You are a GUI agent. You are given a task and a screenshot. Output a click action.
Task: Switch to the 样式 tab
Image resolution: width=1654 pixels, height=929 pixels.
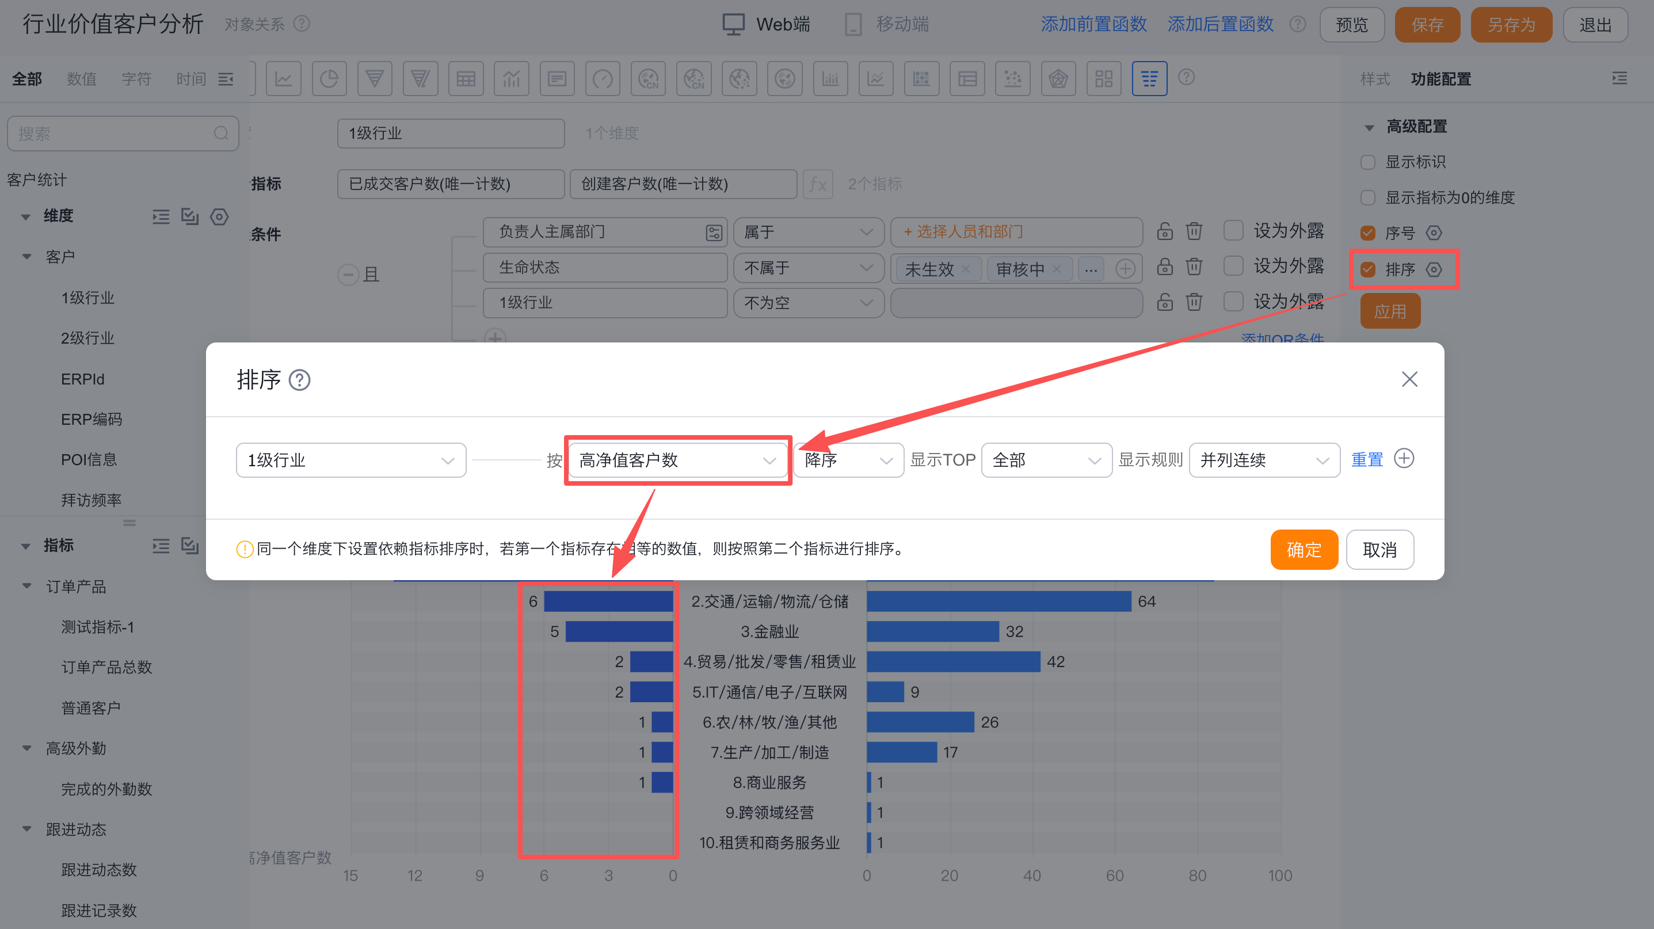click(x=1374, y=79)
